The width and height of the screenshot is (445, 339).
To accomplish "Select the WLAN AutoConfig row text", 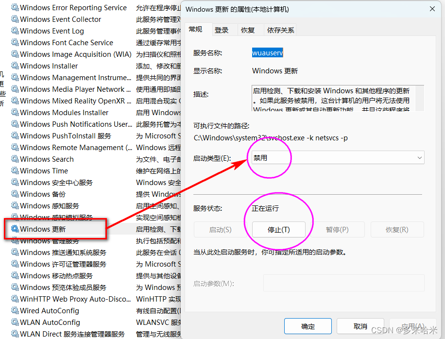I will coord(50,322).
